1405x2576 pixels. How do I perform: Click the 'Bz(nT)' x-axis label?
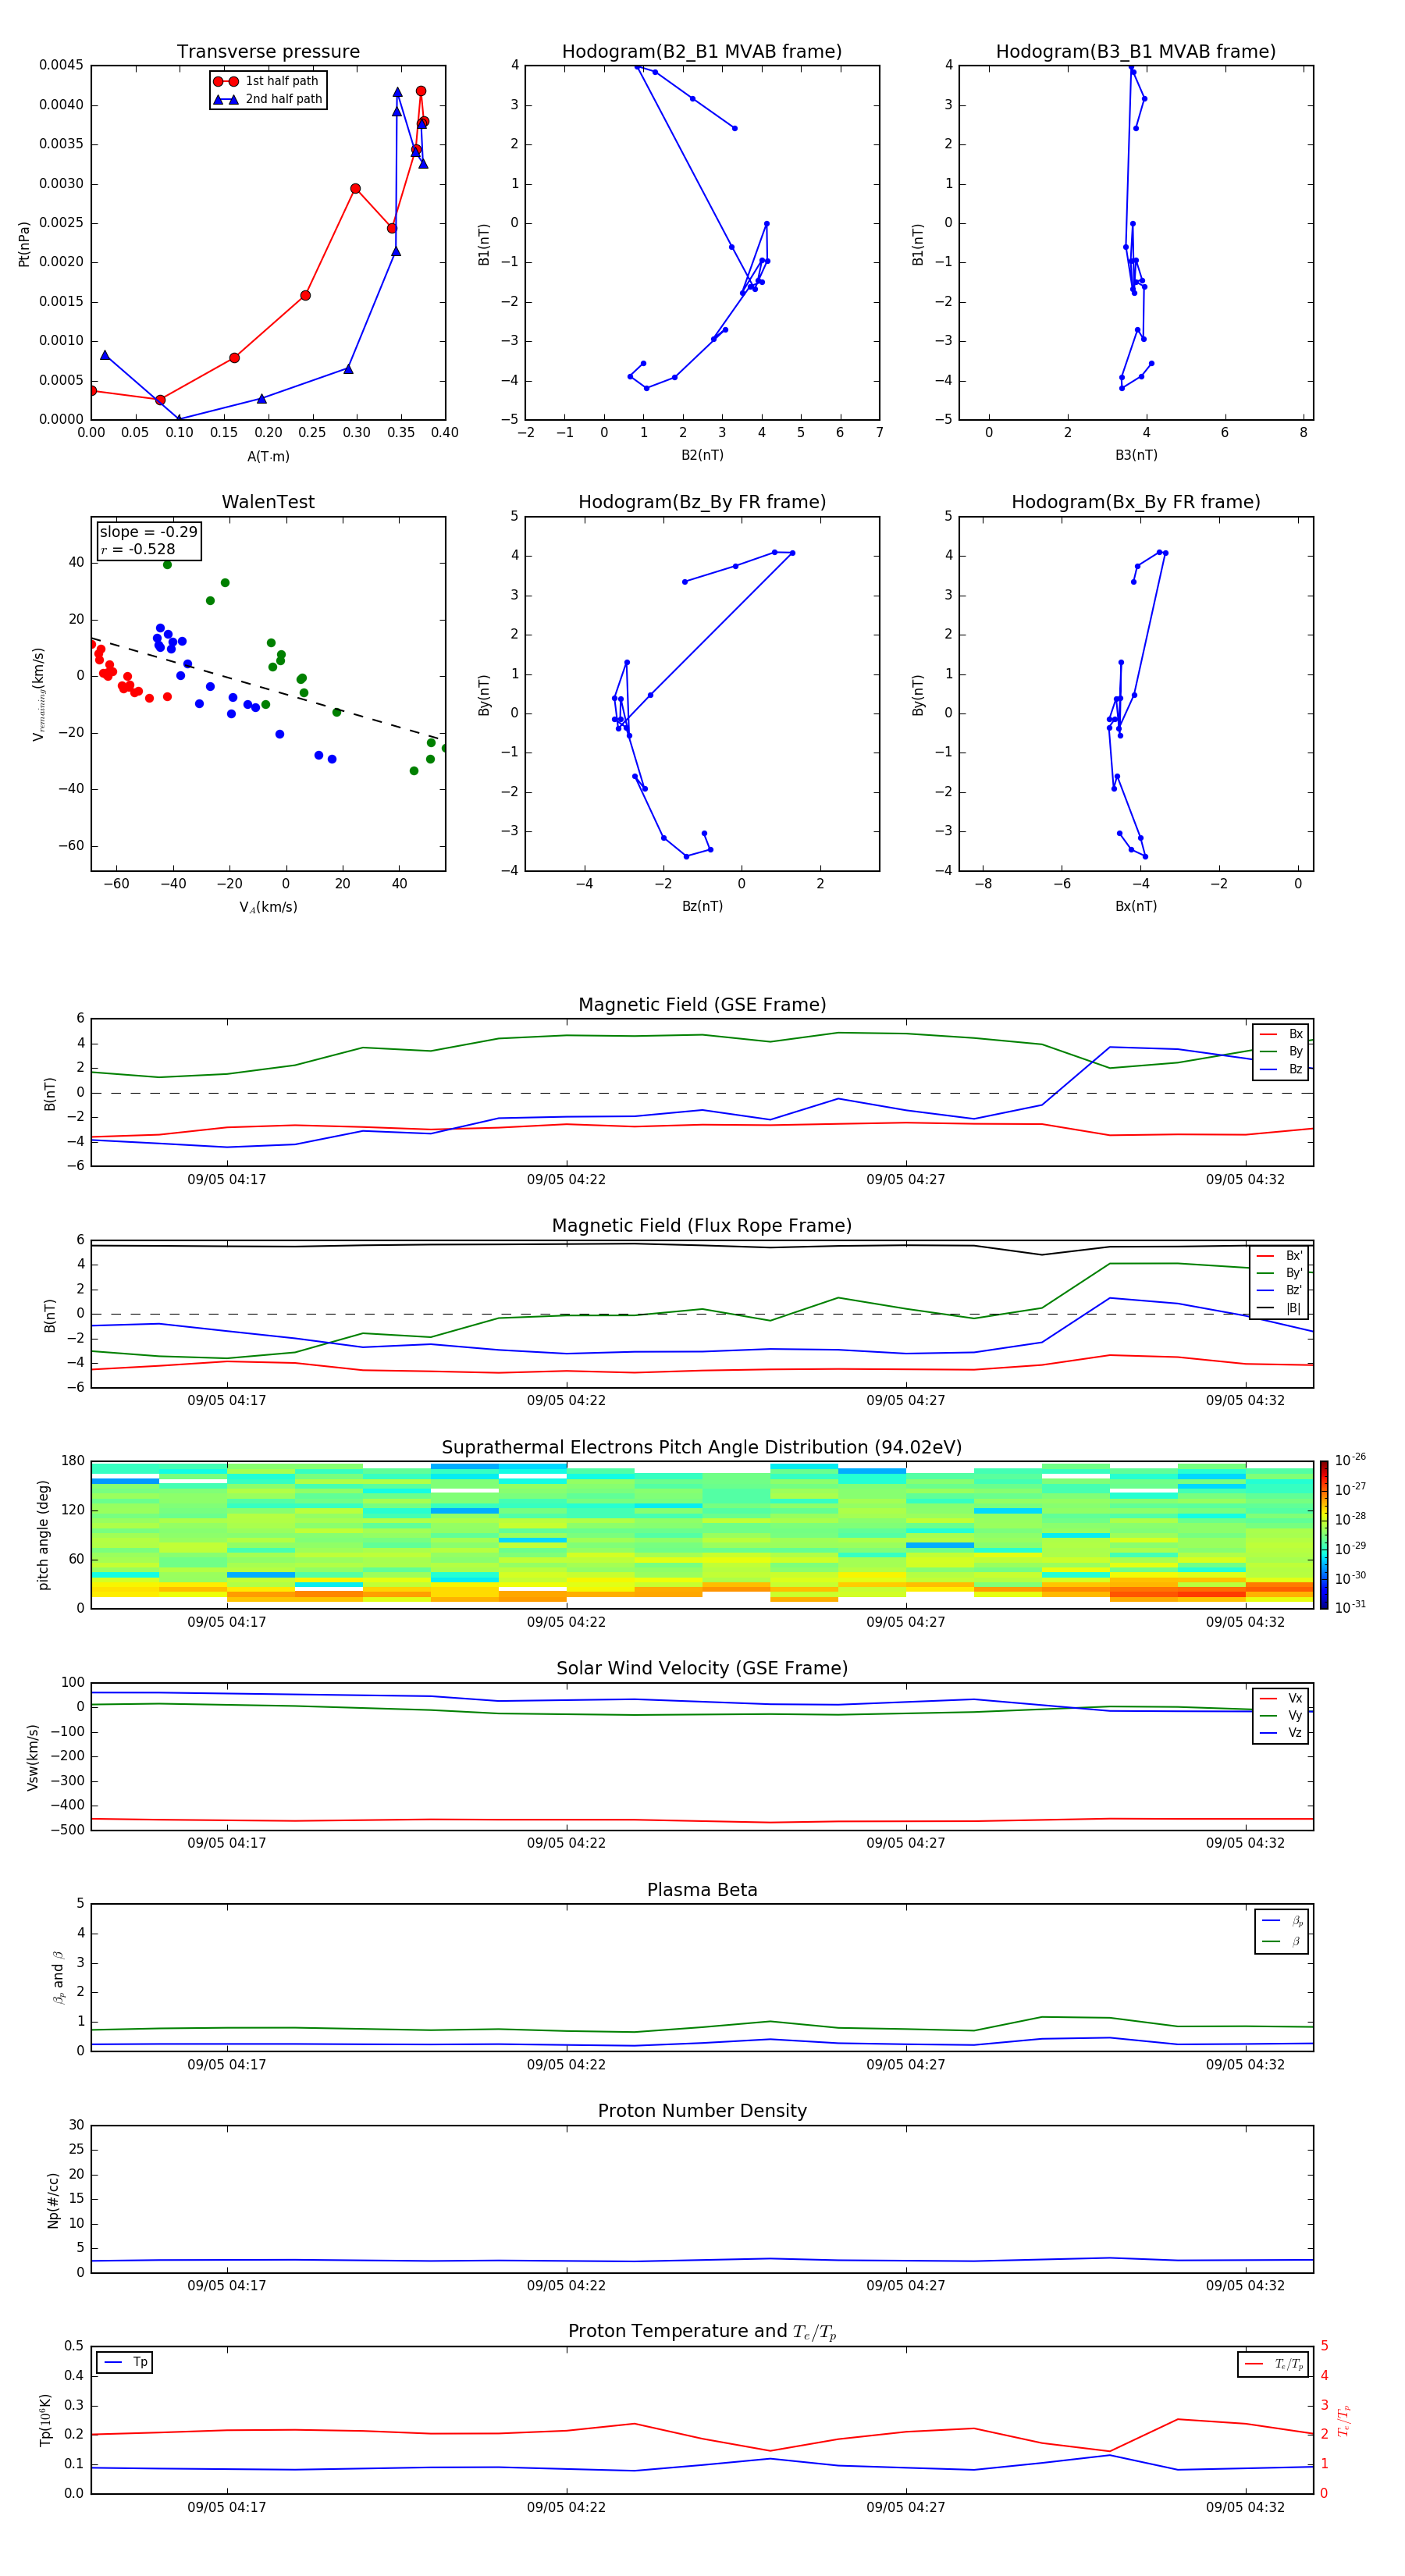[702, 906]
